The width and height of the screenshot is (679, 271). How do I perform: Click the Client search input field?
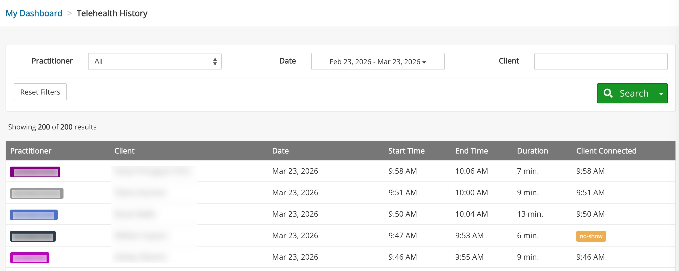(601, 61)
